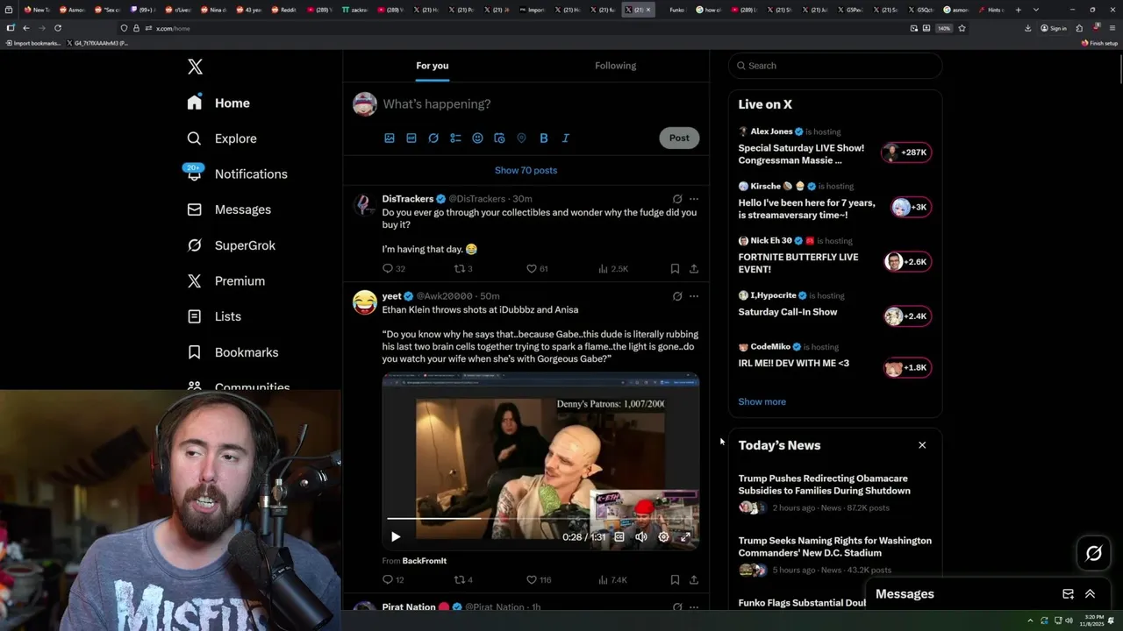This screenshot has width=1123, height=631.
Task: Expand the Messages drawer
Action: pos(1090,594)
